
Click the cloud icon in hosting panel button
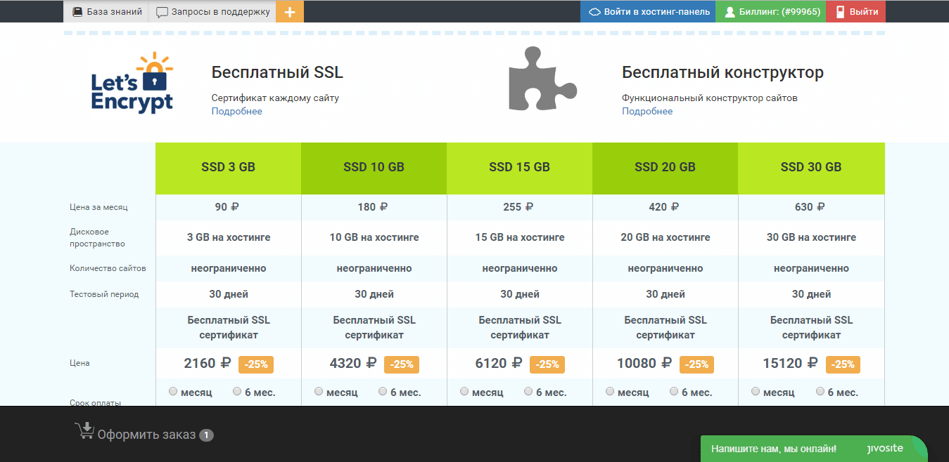(x=594, y=12)
